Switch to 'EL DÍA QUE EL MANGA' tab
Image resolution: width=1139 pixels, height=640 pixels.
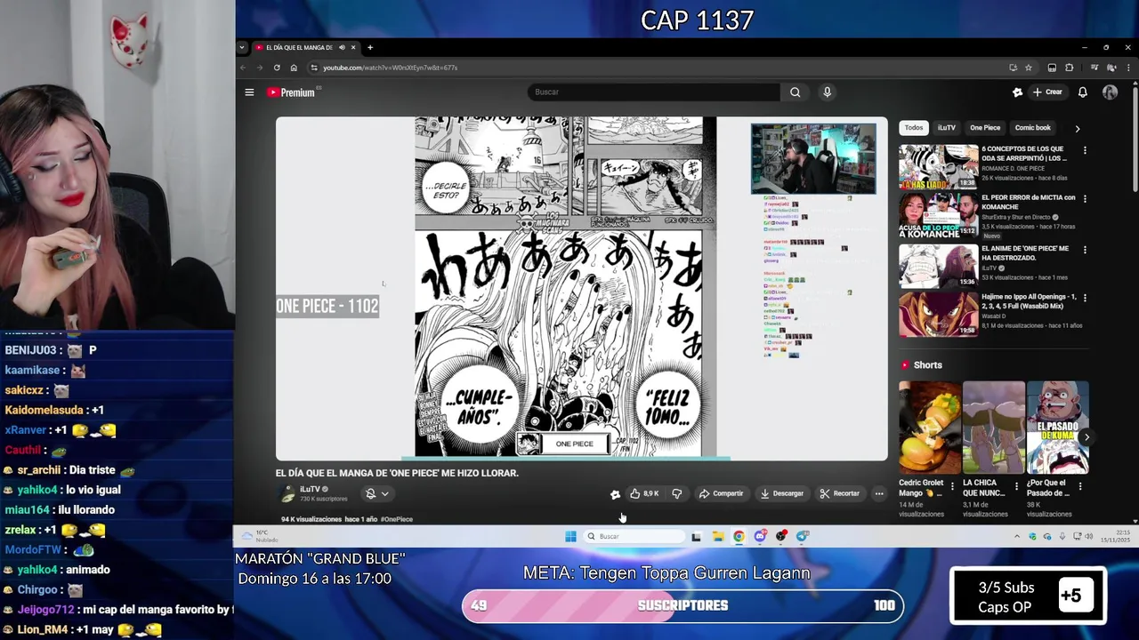click(299, 47)
